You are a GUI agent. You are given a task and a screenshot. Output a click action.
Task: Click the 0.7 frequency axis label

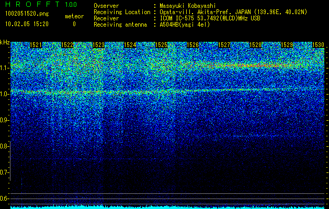(x=4, y=172)
